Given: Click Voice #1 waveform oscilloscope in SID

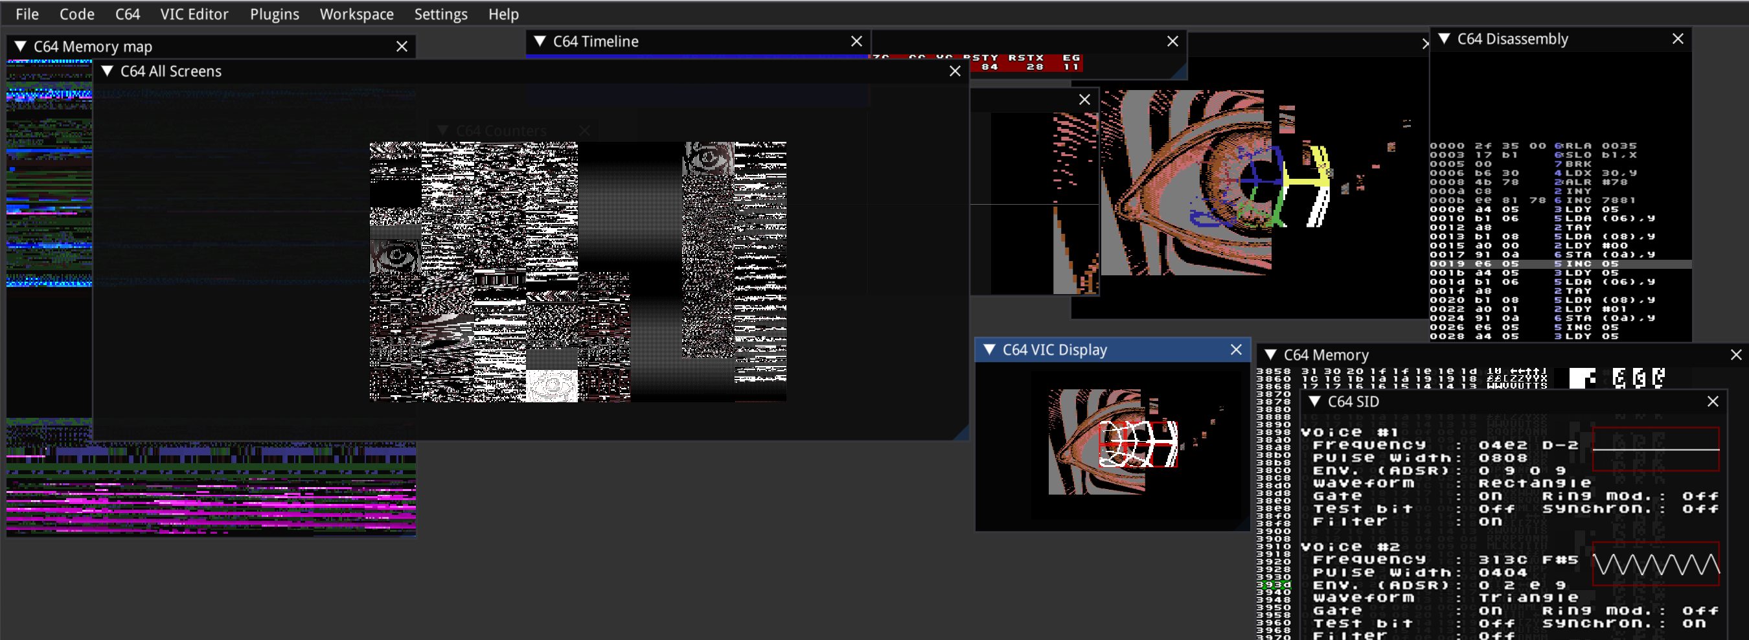Looking at the screenshot, I should point(1656,449).
